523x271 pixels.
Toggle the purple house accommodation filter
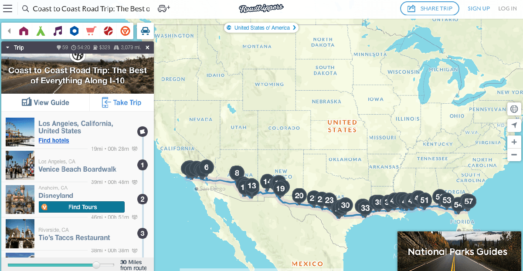click(24, 31)
